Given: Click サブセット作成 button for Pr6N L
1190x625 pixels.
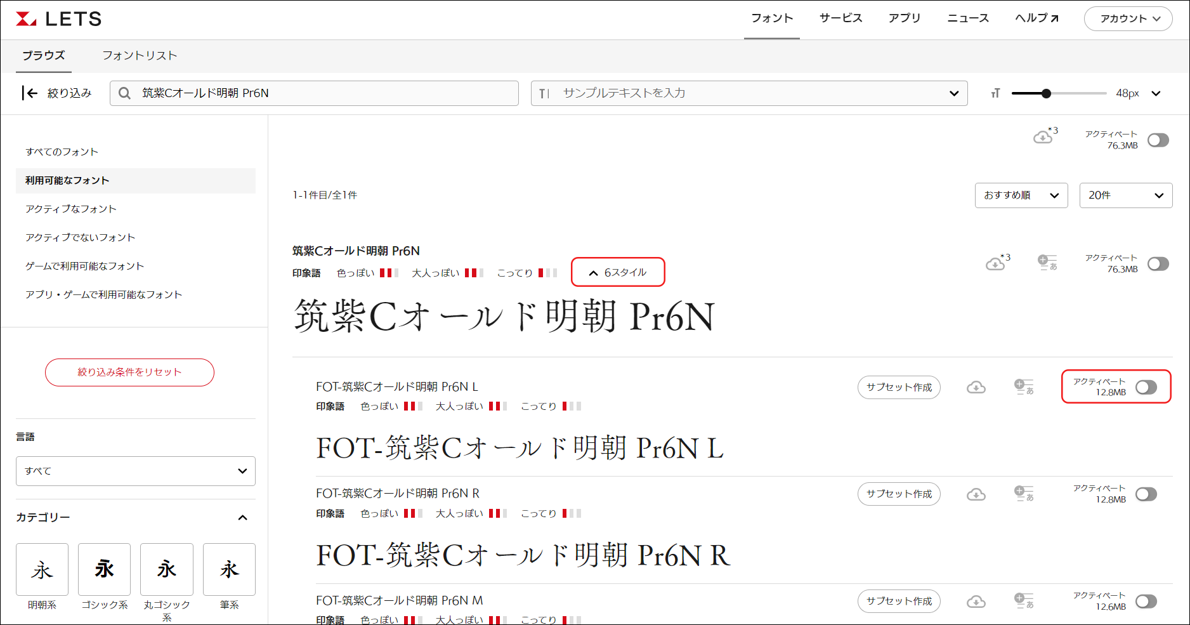Looking at the screenshot, I should click(899, 387).
